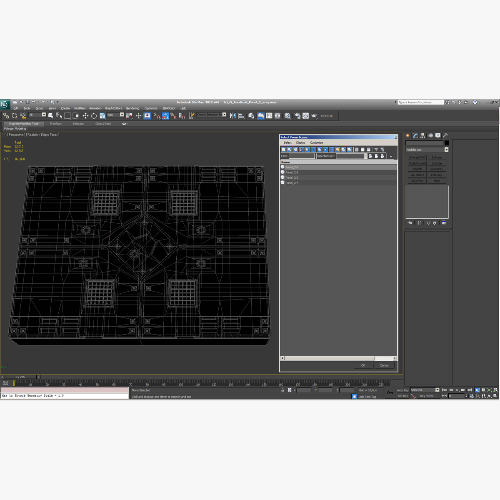Toggle Display Lights filter in Select From Scene

pos(295,150)
